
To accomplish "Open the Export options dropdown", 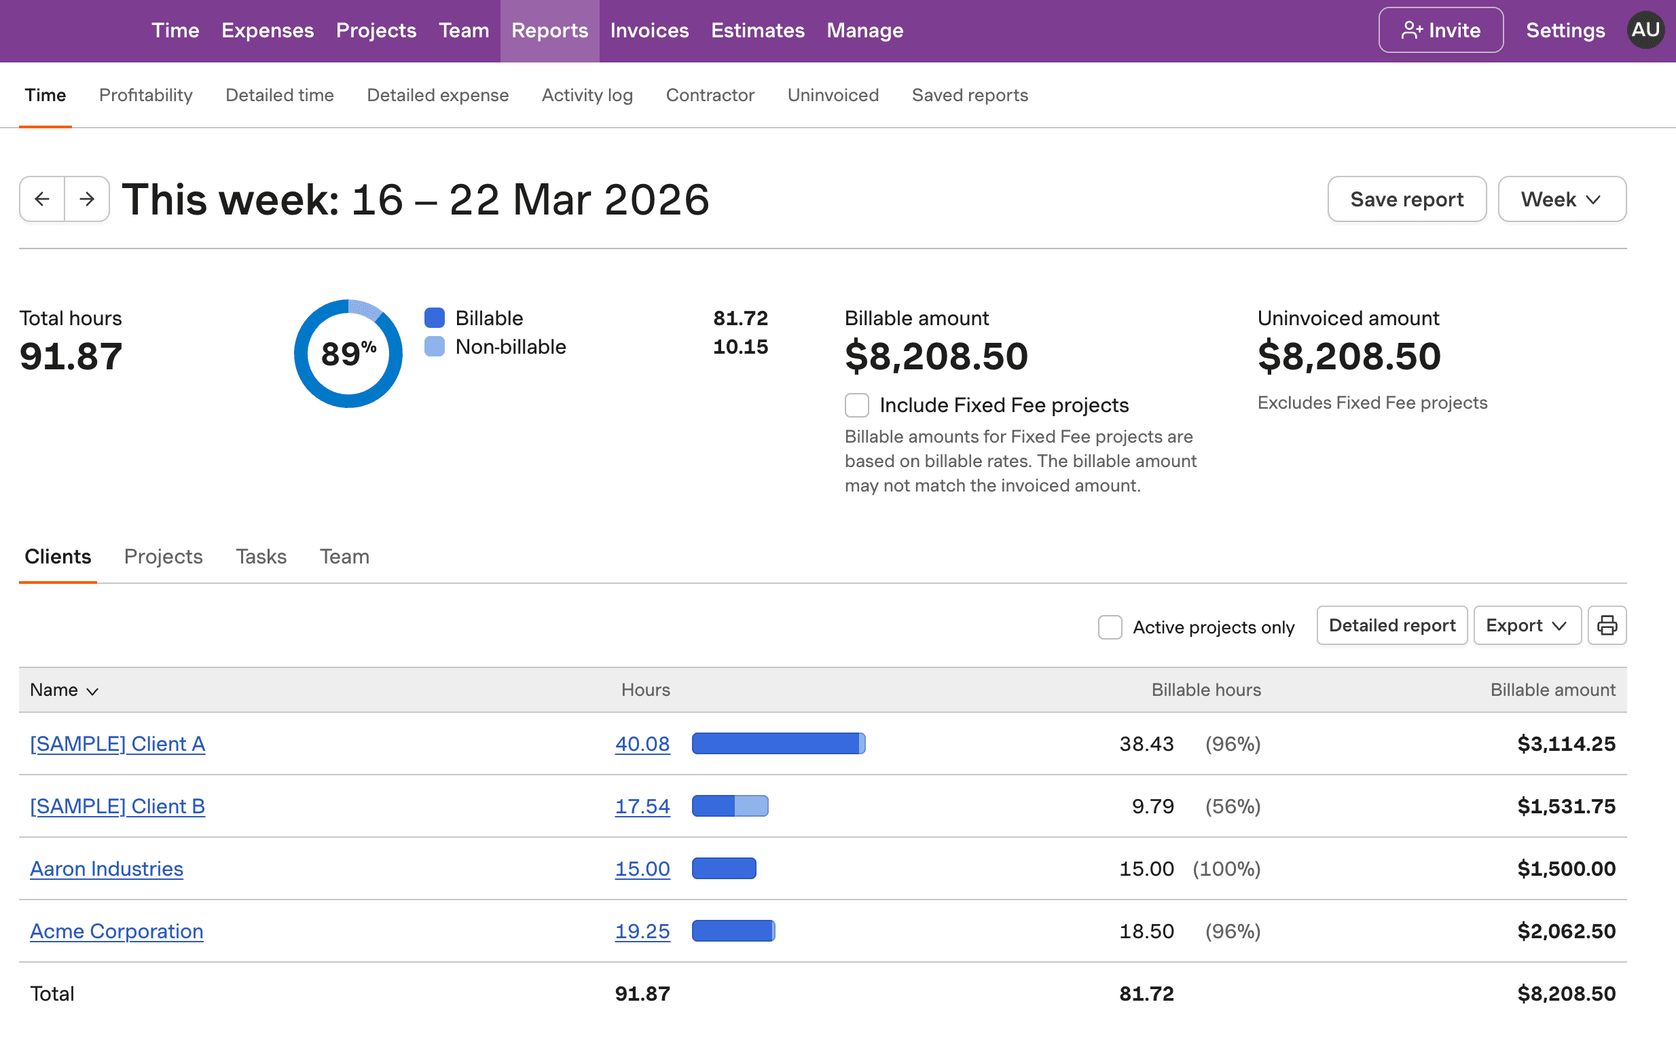I will pos(1527,625).
